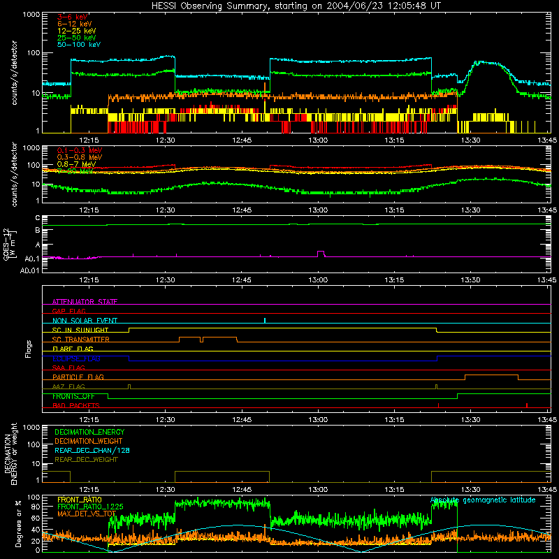Click the GOES-12 vertical axis label

[10, 244]
